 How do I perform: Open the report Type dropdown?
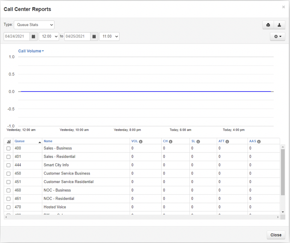click(34, 25)
